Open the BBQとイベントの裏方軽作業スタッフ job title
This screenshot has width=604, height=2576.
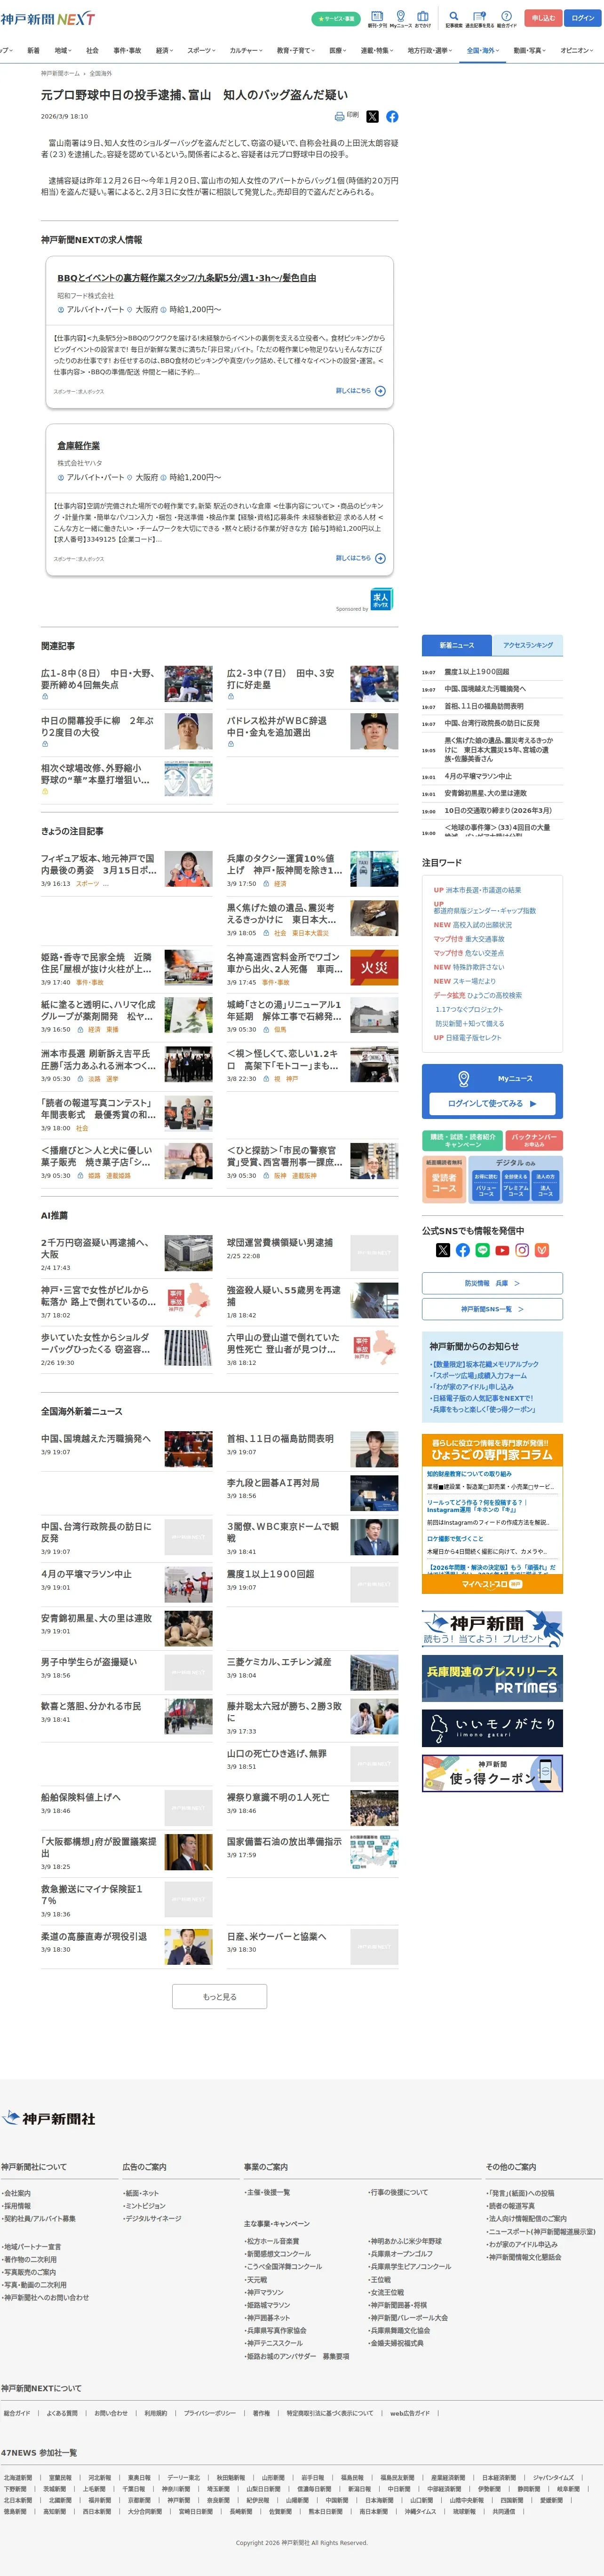pos(187,278)
